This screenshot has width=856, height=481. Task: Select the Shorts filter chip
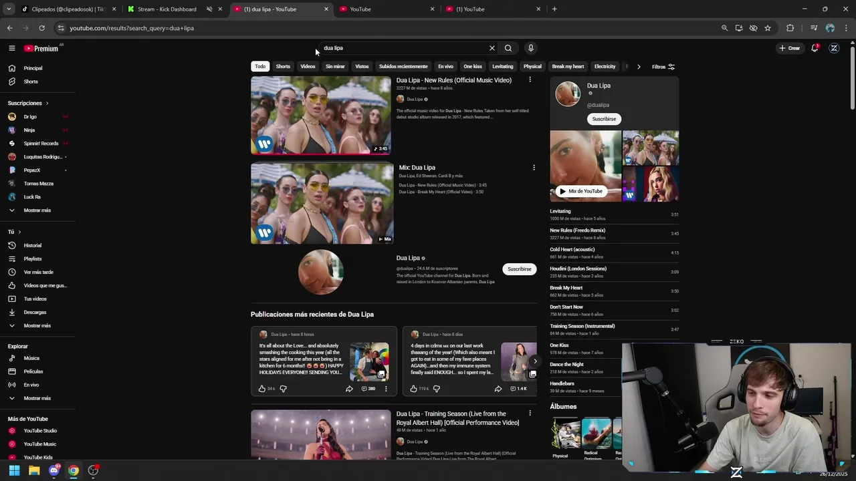pos(283,67)
